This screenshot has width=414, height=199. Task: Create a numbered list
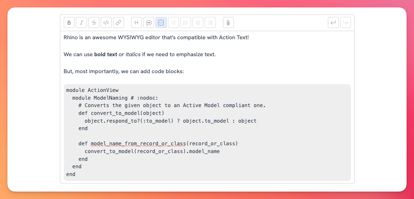coord(186,23)
